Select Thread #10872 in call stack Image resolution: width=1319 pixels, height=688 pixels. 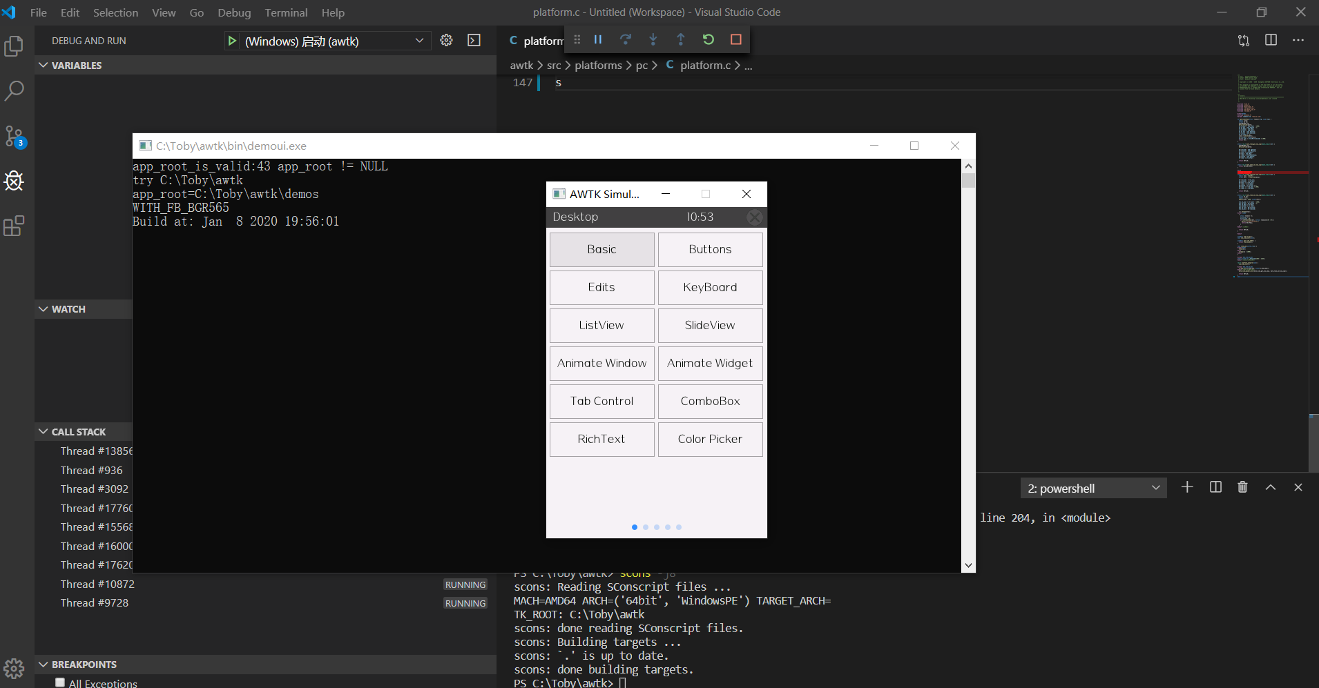coord(266,584)
